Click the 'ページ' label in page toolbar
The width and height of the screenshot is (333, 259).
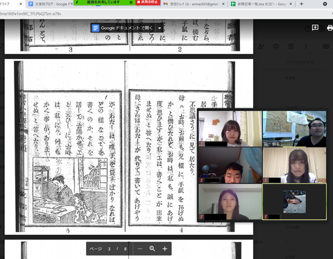96,249
